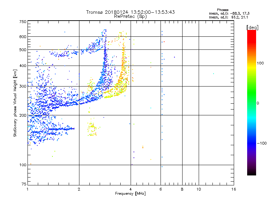
Task: Click the plot title 'Tromsø 20180124 13:52:00-13:53:43'
Action: click(130, 12)
